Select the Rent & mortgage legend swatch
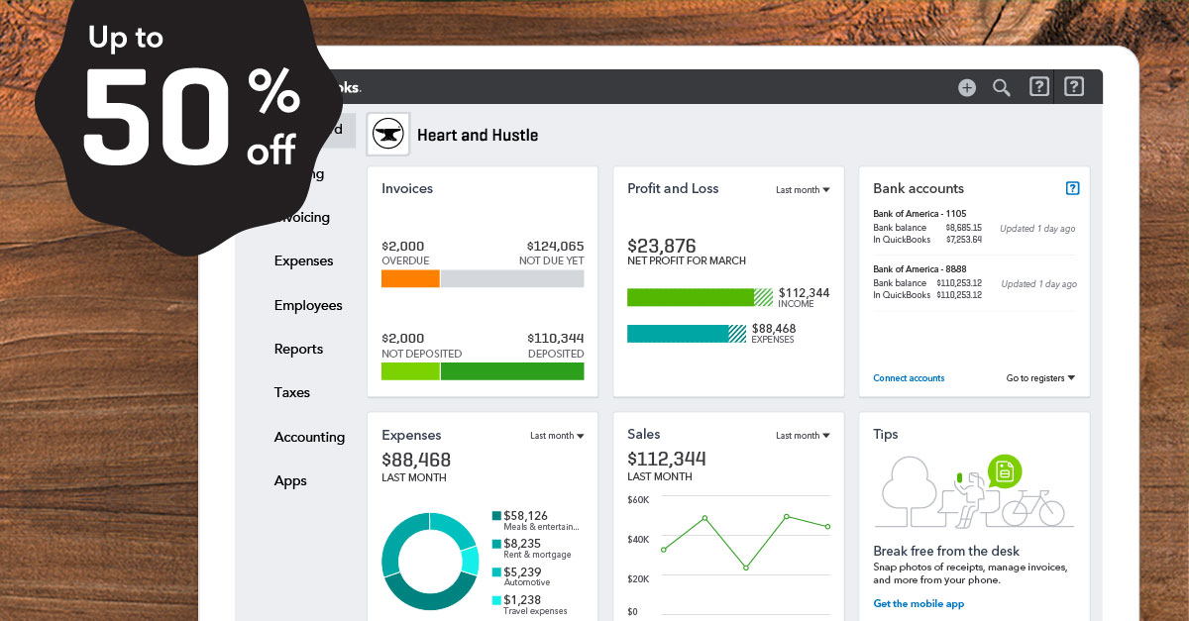This screenshot has width=1189, height=621. pyautogui.click(x=496, y=544)
